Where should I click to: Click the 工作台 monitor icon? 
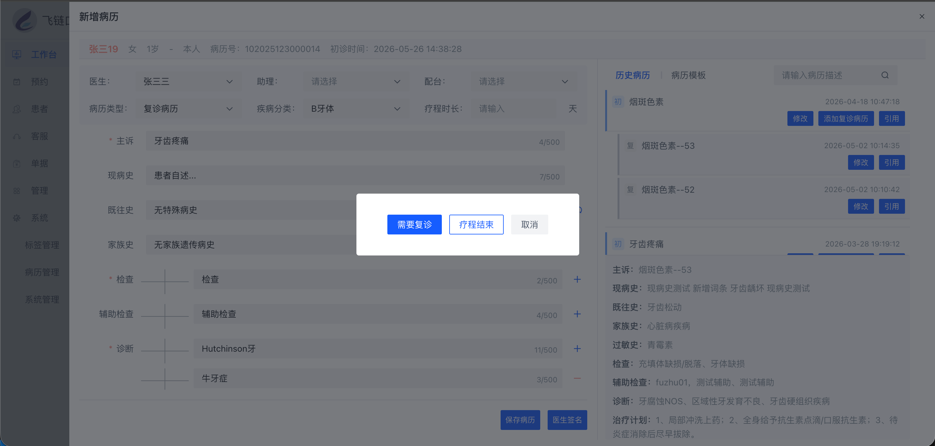tap(17, 54)
